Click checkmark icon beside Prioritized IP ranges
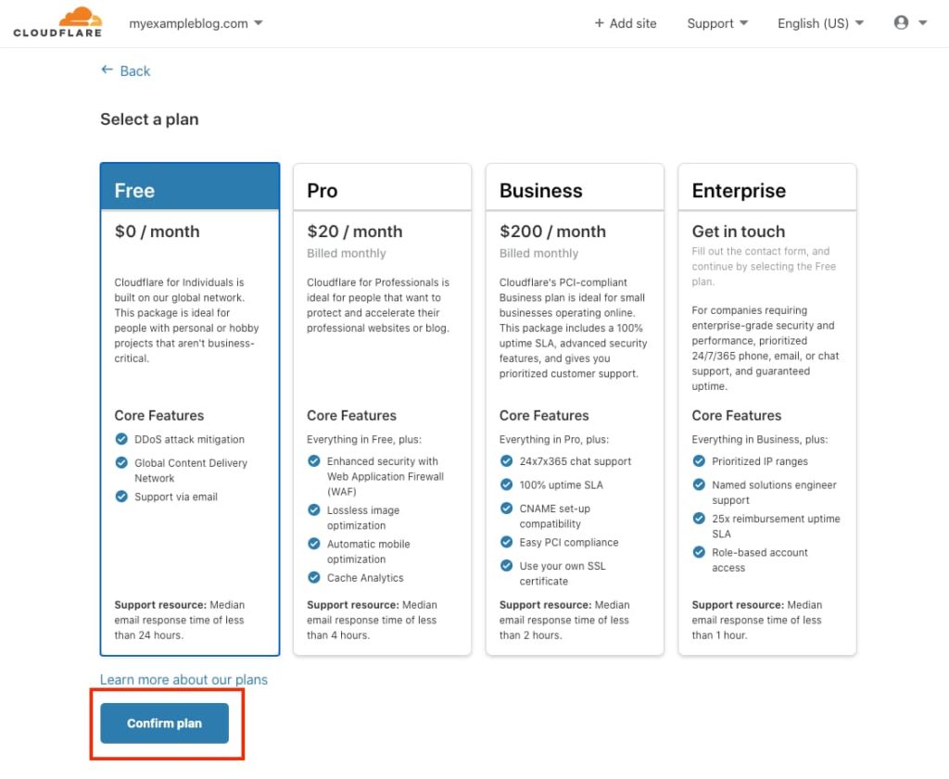 [699, 460]
